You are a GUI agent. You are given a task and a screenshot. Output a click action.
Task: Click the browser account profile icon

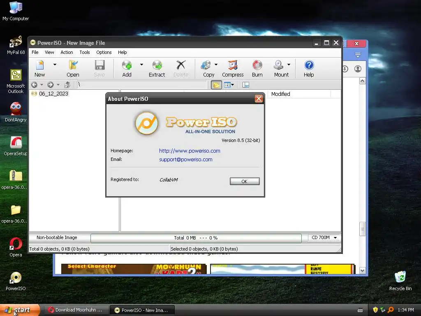(358, 69)
